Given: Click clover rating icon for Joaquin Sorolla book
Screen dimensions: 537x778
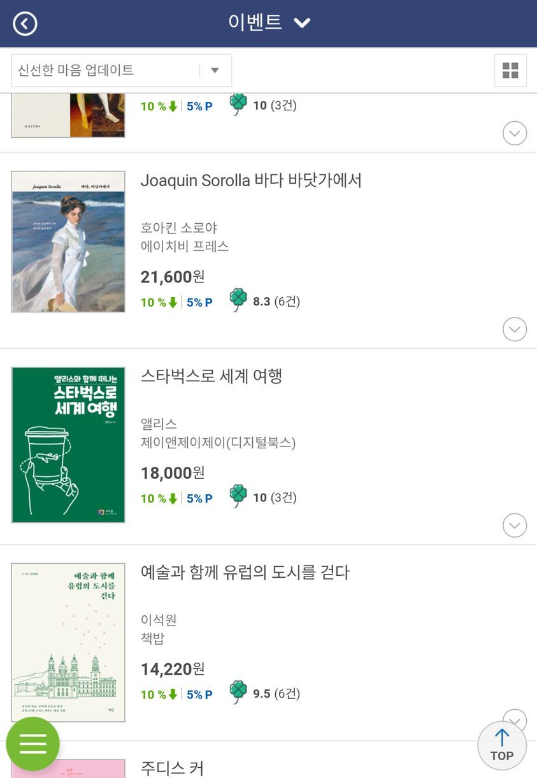Looking at the screenshot, I should coord(238,300).
